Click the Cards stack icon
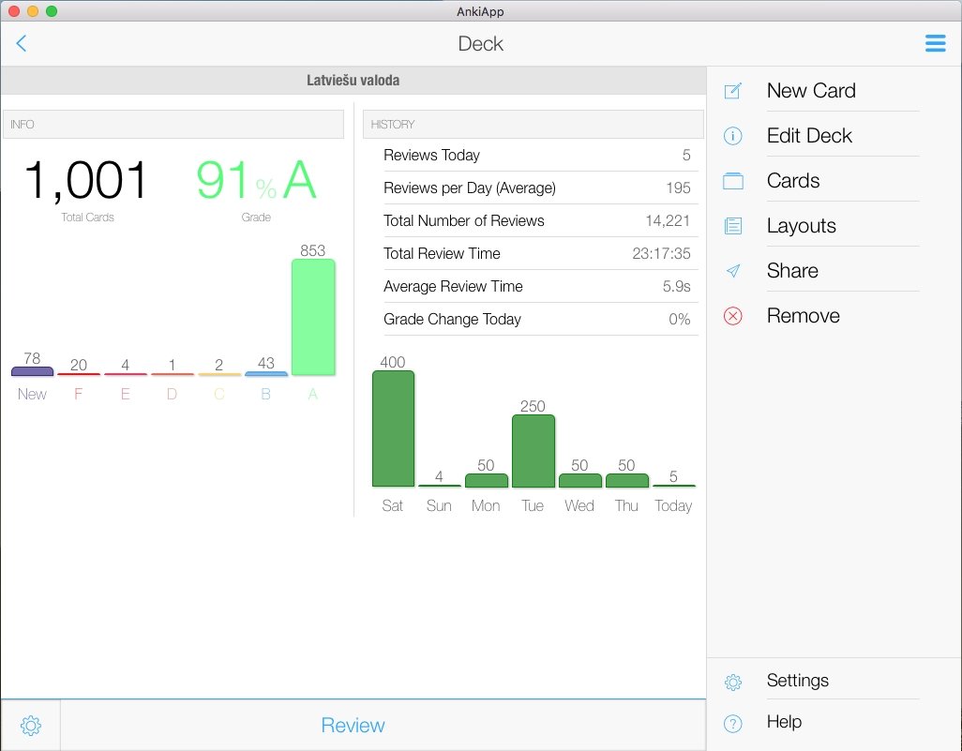This screenshot has height=751, width=962. (x=733, y=181)
